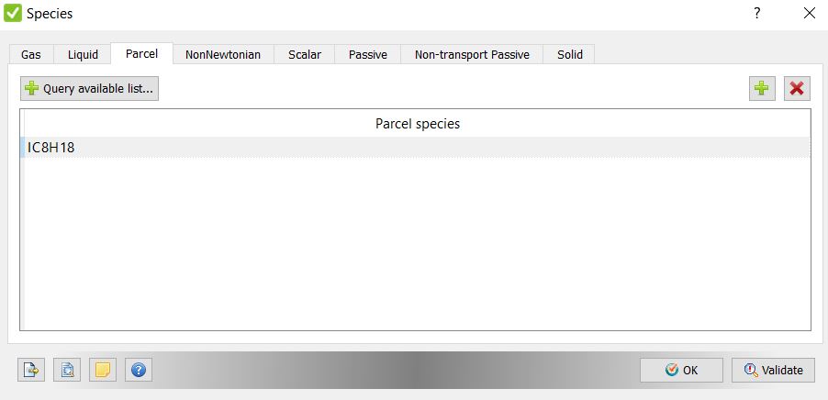Click the export file icon at bottom left
Image resolution: width=828 pixels, height=400 pixels.
[31, 370]
